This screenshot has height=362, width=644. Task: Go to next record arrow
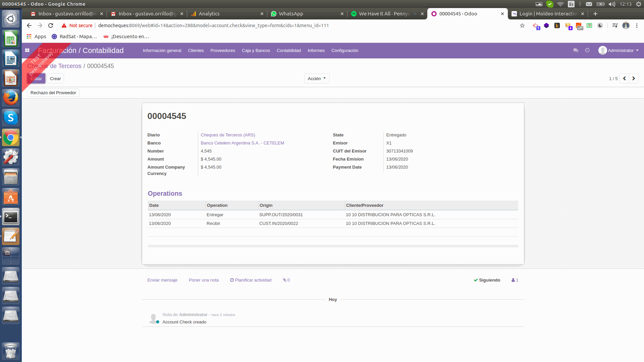coord(634,78)
